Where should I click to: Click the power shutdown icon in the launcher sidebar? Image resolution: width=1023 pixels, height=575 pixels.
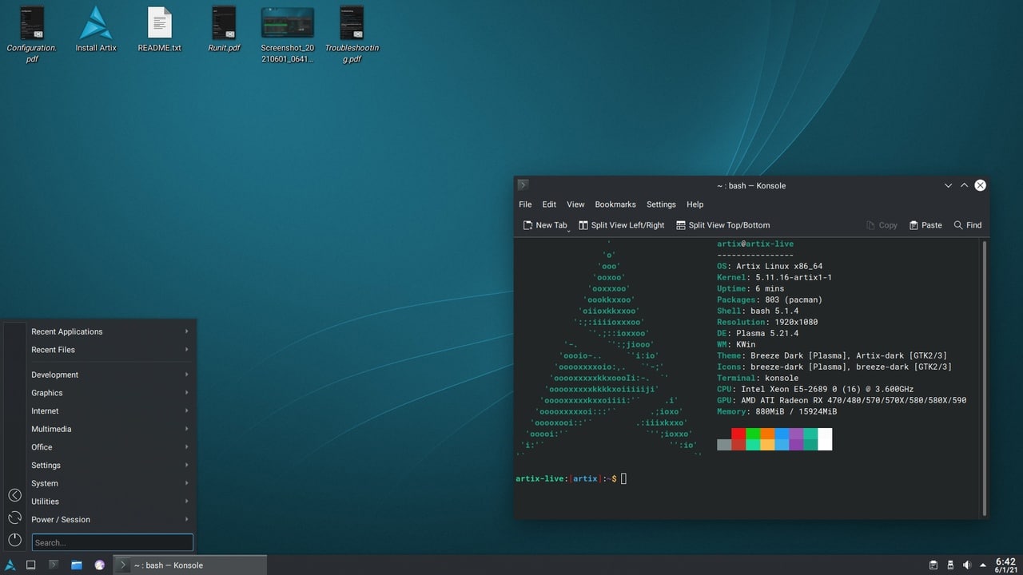tap(14, 541)
